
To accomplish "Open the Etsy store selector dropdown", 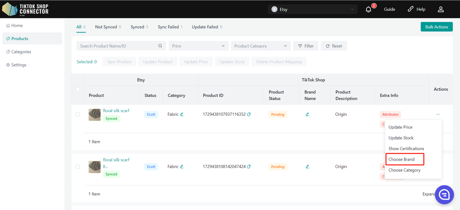I will [313, 9].
